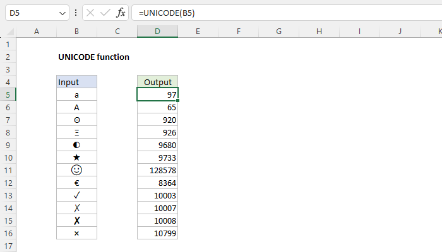
Task: Select input cell containing lowercase a
Action: pos(76,94)
